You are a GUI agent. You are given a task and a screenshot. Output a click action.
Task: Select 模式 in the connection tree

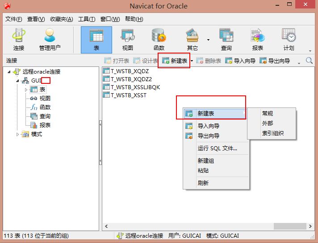pos(37,134)
